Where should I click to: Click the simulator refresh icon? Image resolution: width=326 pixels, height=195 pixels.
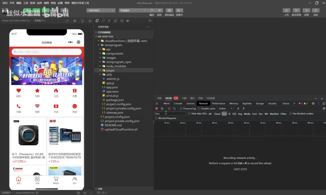pyautogui.click(x=67, y=21)
